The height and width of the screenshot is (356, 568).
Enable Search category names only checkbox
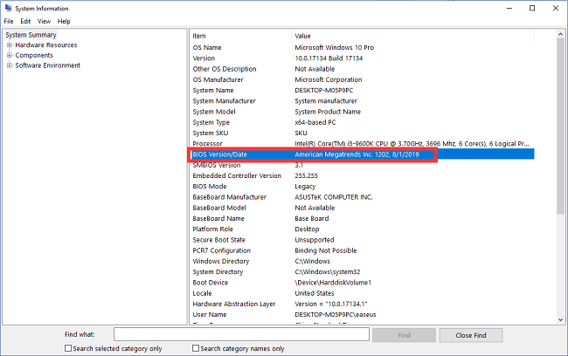click(196, 348)
